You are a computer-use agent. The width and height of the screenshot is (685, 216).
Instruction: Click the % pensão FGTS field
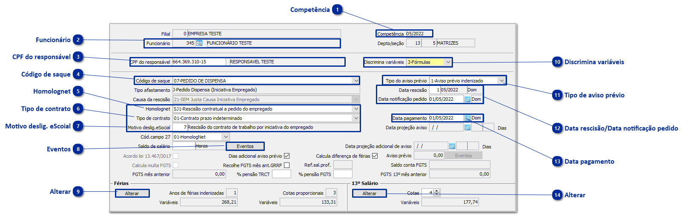[x=343, y=174]
